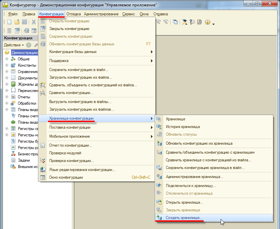280x229 pixels.
Task: Choose Подключиться к хранилищу
Action: pos(214,186)
